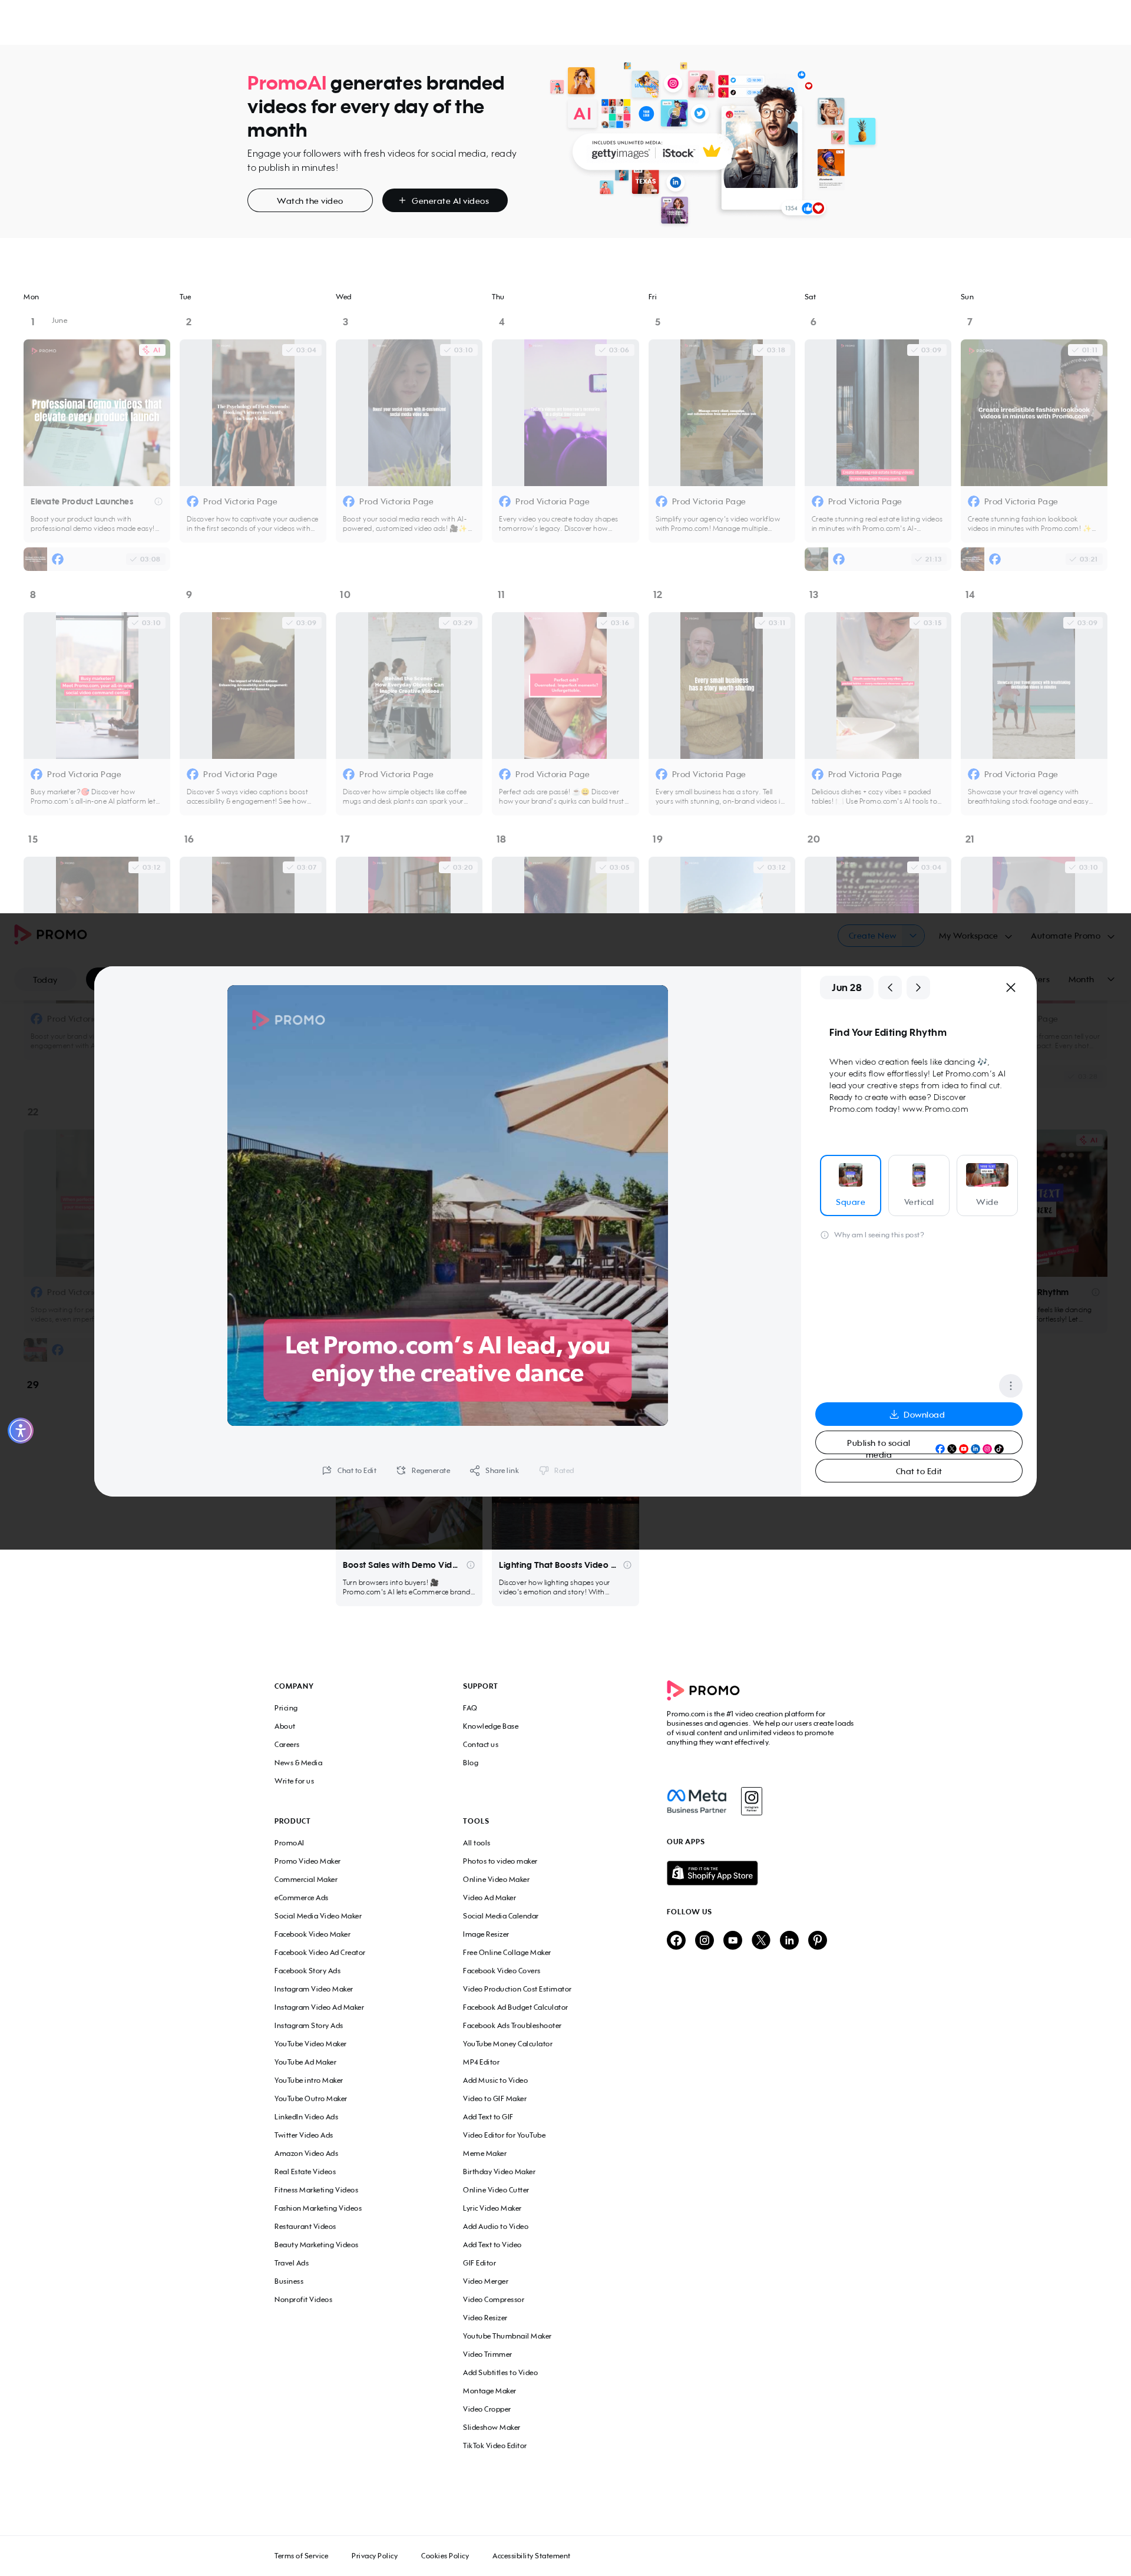This screenshot has width=1131, height=2576.
Task: Click the PROMO logo in the footer
Action: tap(703, 1690)
